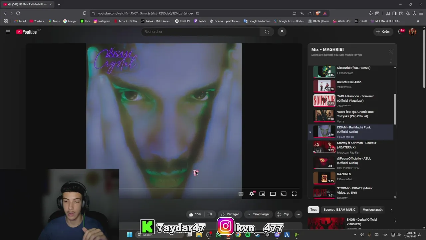This screenshot has width=426, height=240.
Task: Close the Mix - MAGHRIBI playlist panel
Action: 391,52
